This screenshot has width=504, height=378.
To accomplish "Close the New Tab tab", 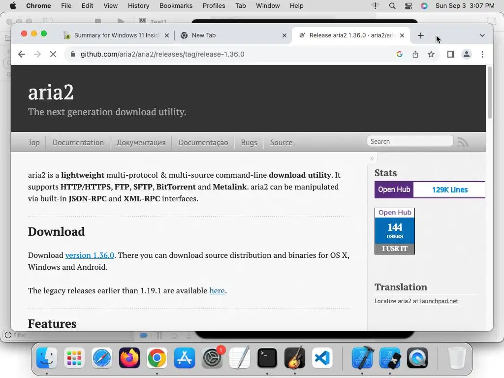I will 284,35.
